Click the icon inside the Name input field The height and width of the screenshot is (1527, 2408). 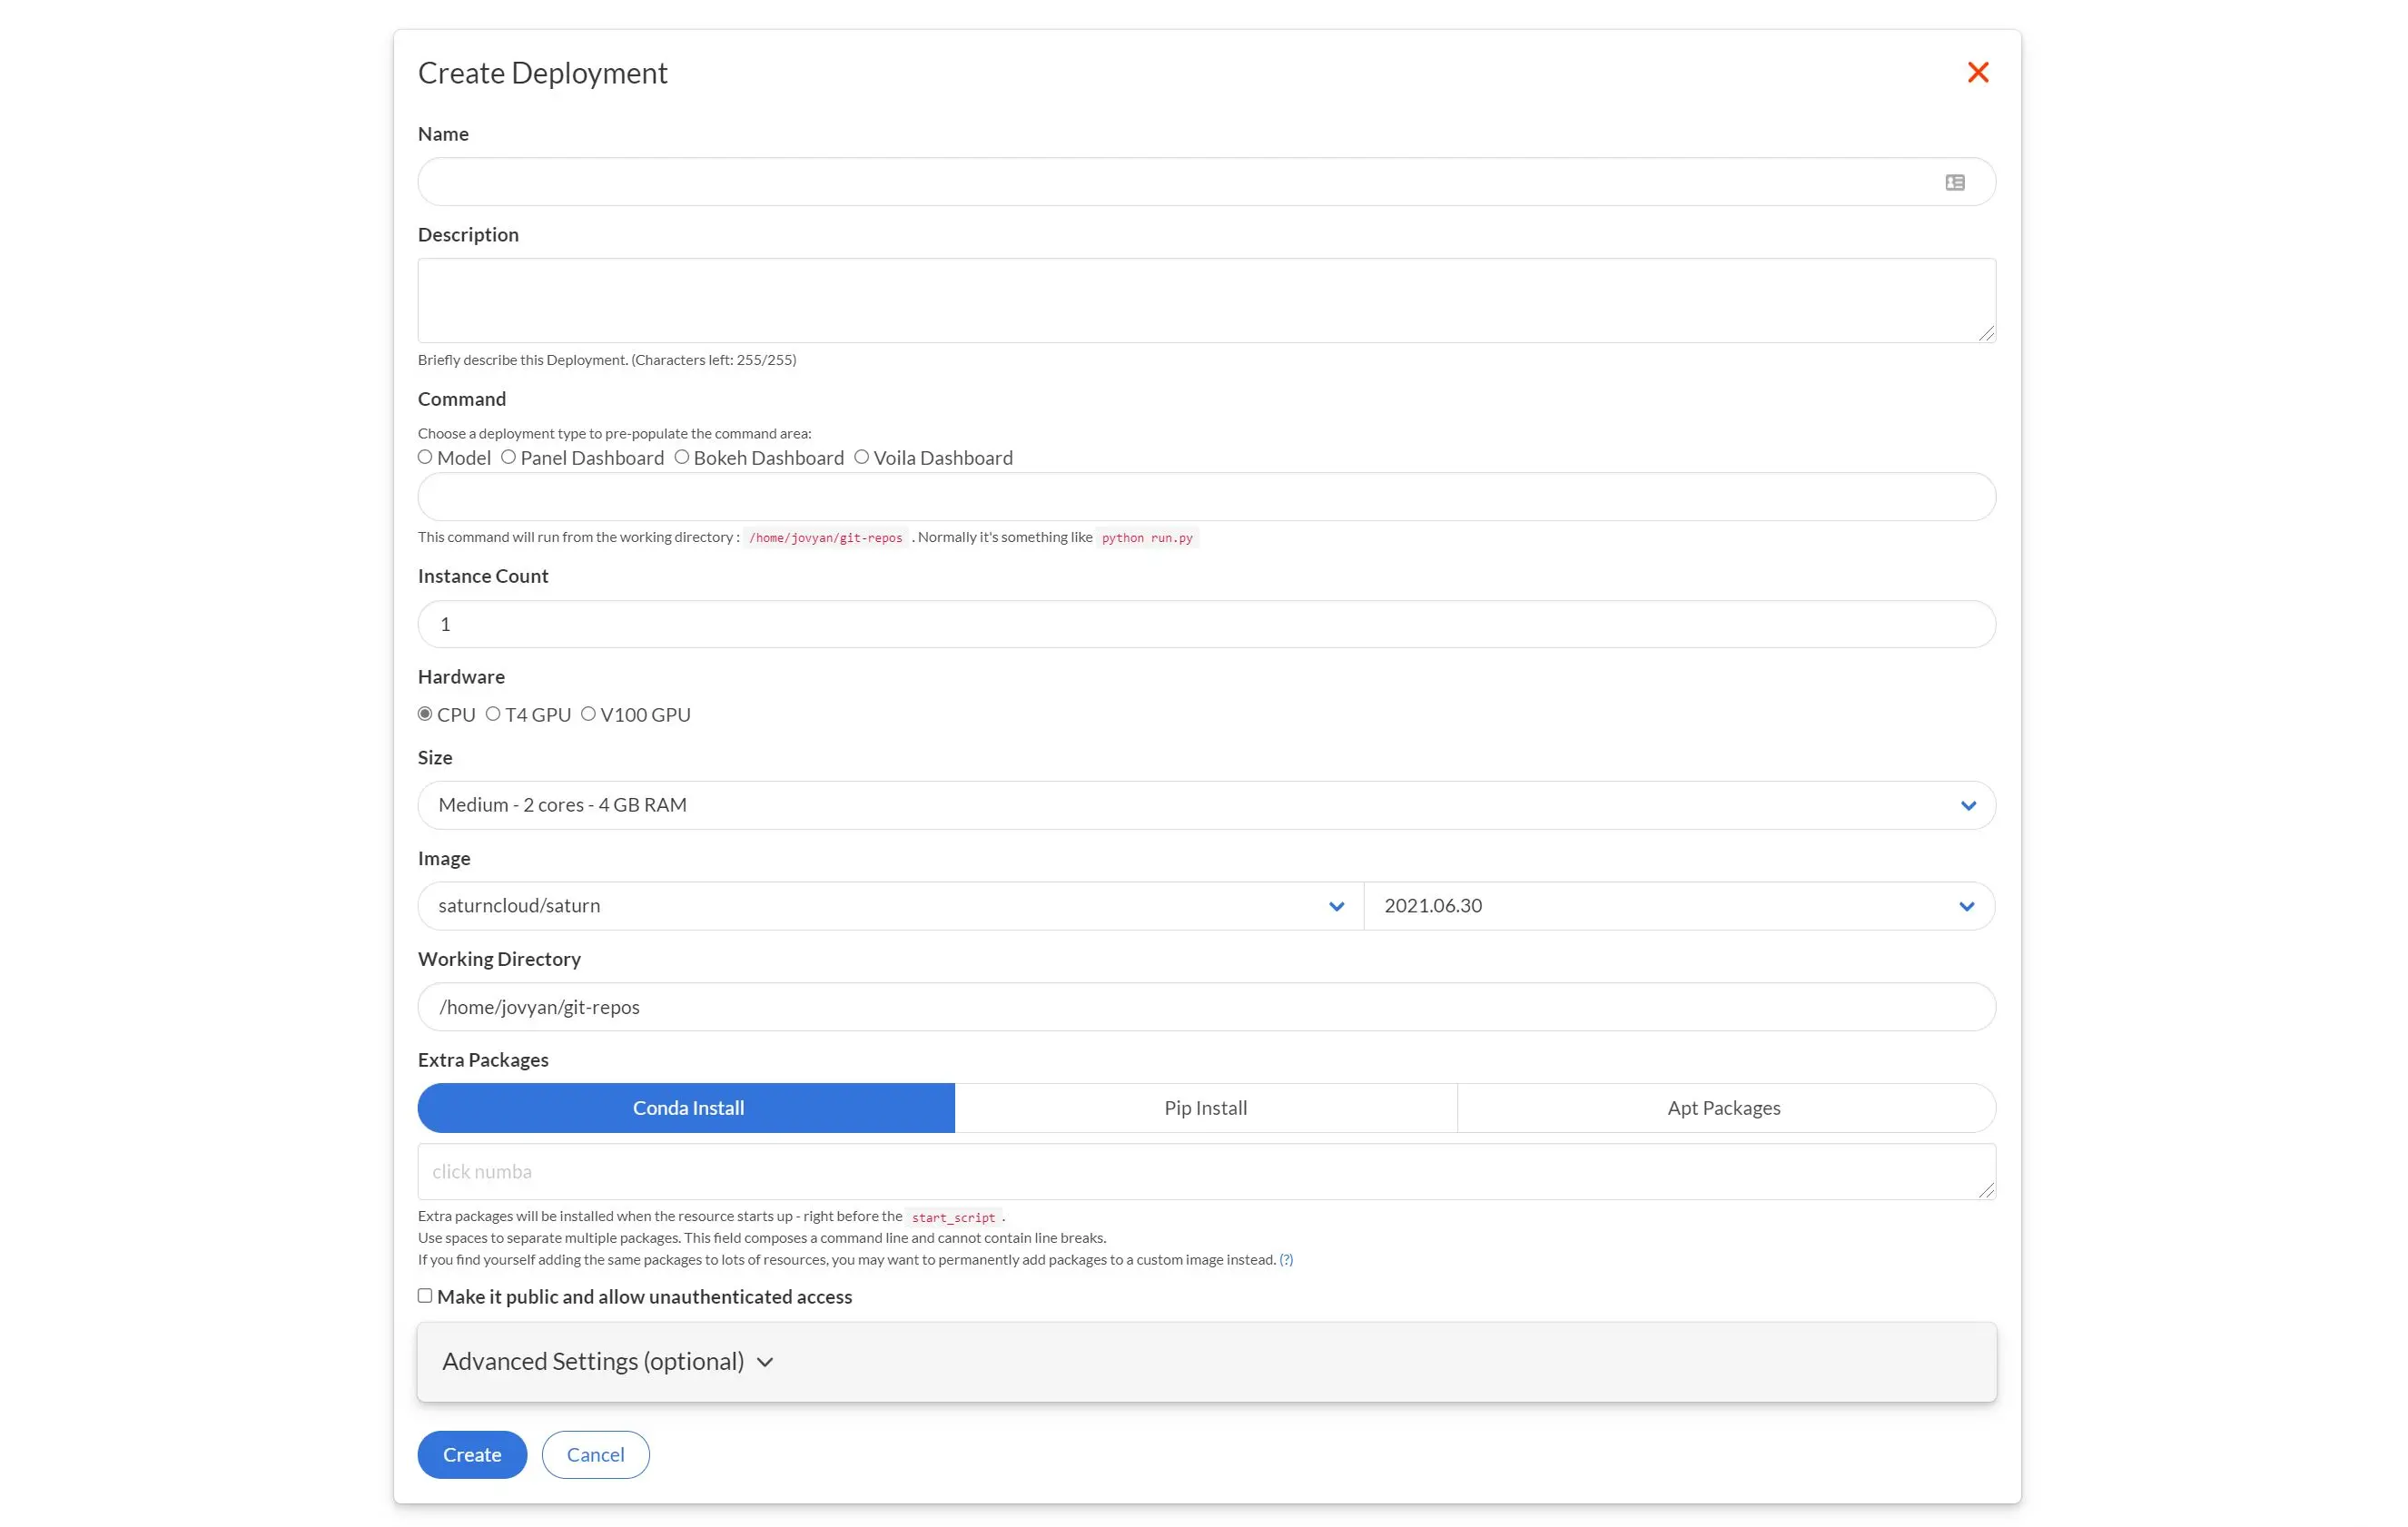1955,181
